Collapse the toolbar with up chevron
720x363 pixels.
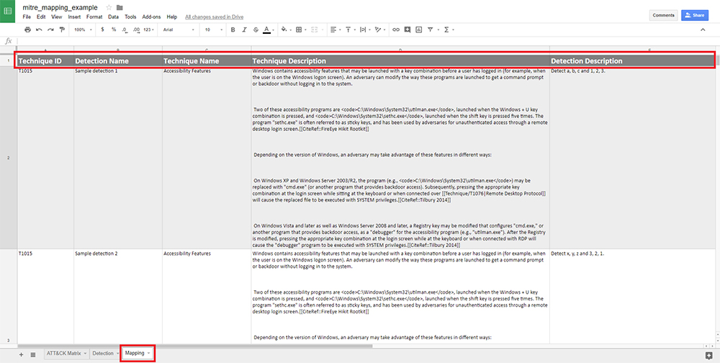(703, 30)
